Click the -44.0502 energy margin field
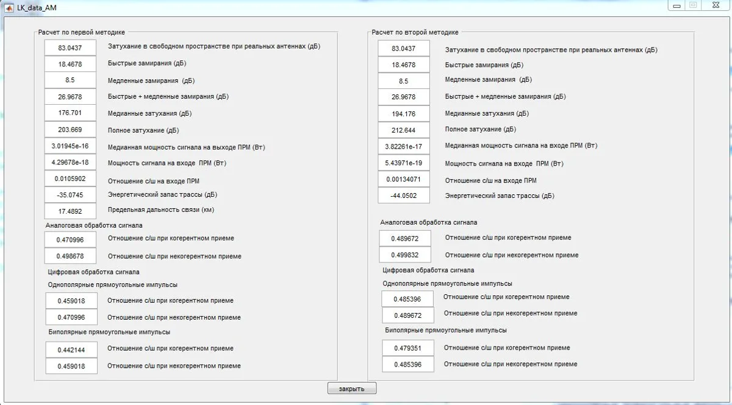This screenshot has width=732, height=405. point(404,195)
